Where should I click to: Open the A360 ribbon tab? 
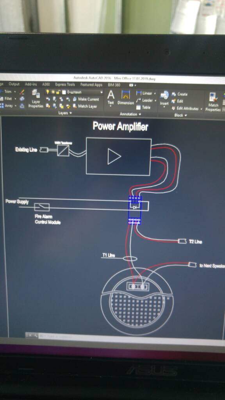tap(46, 84)
